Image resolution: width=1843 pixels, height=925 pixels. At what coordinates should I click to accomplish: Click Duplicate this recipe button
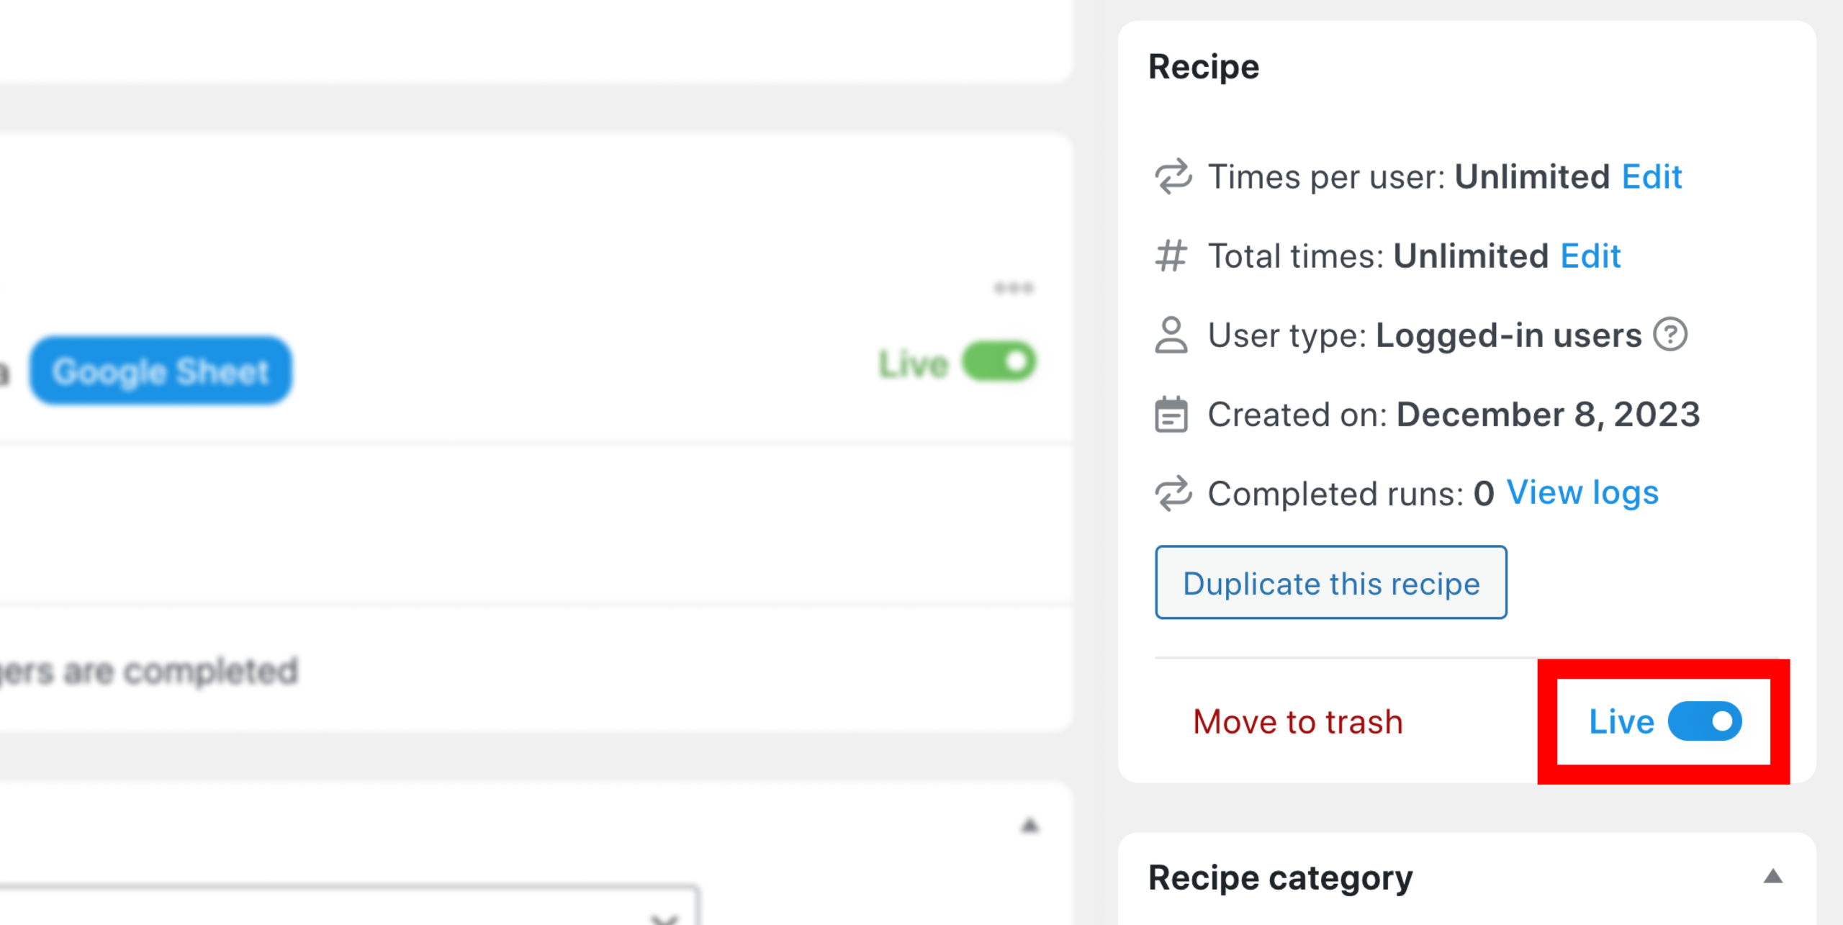tap(1331, 582)
